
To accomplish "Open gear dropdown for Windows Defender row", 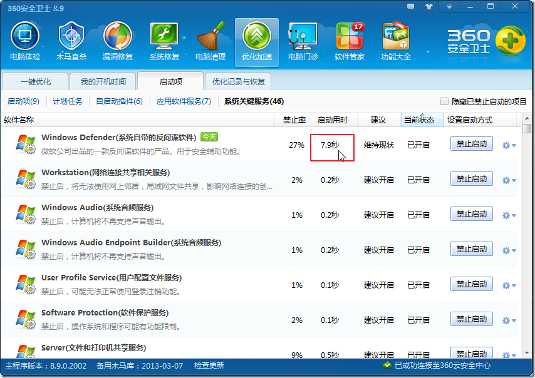I will click(509, 146).
